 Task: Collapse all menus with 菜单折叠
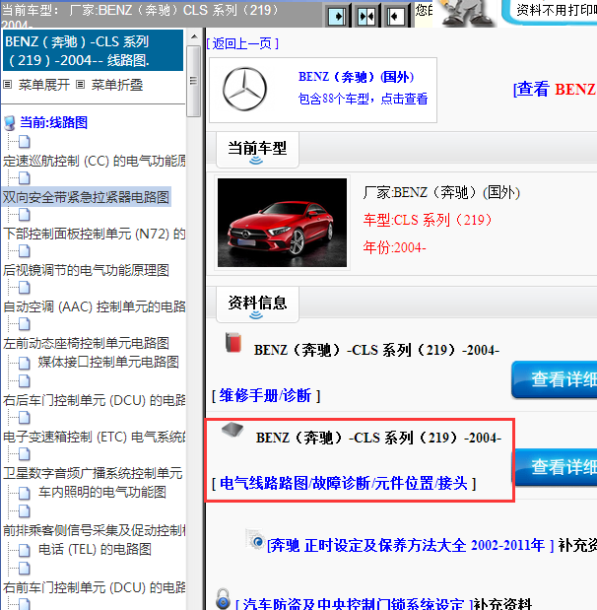click(117, 85)
